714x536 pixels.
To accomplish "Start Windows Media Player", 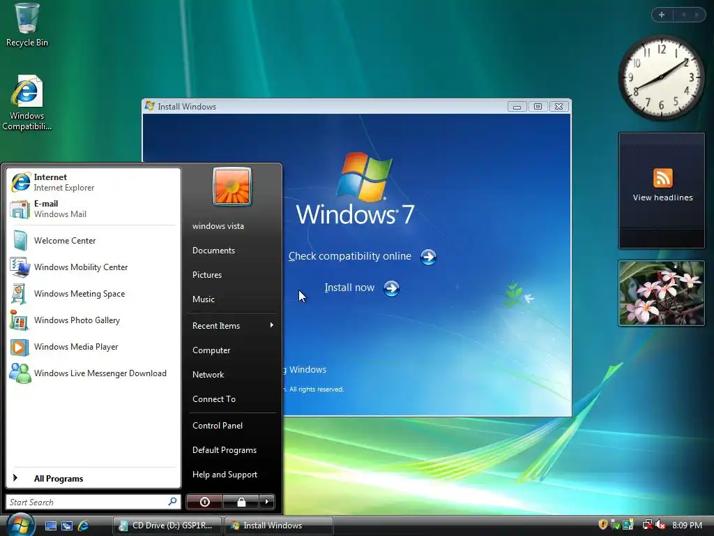I will point(93,346).
